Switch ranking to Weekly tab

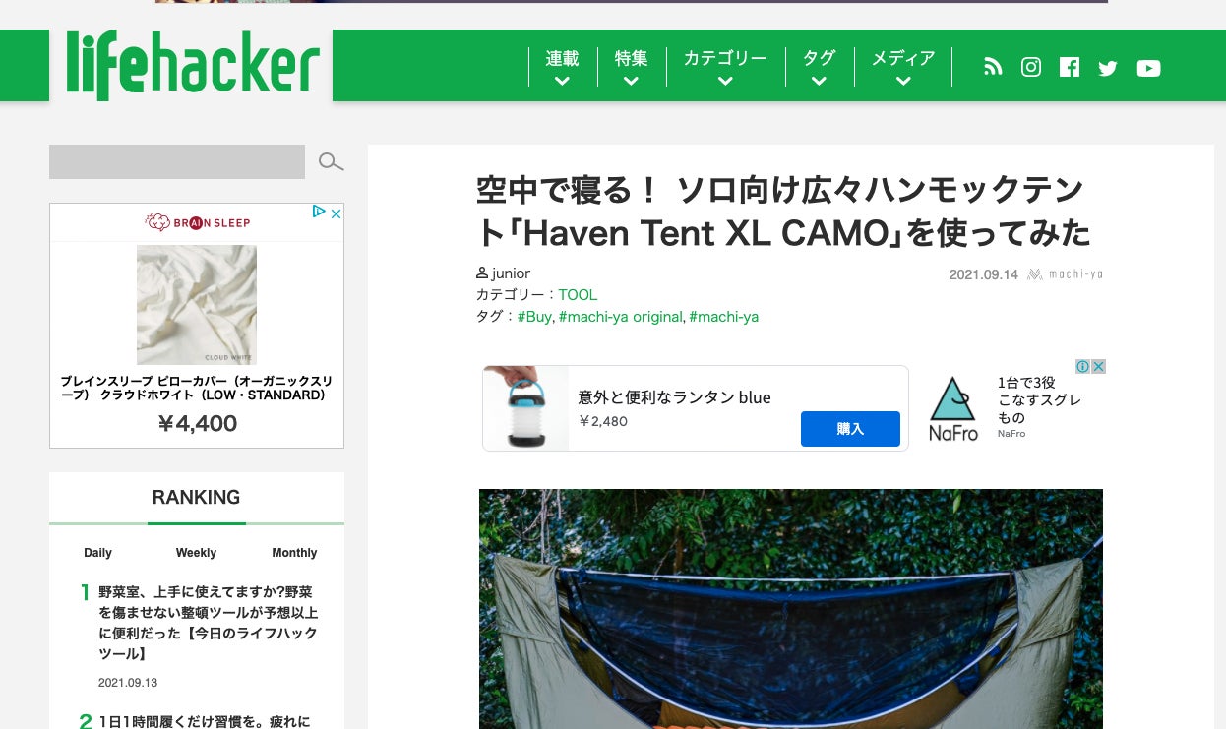pyautogui.click(x=196, y=553)
